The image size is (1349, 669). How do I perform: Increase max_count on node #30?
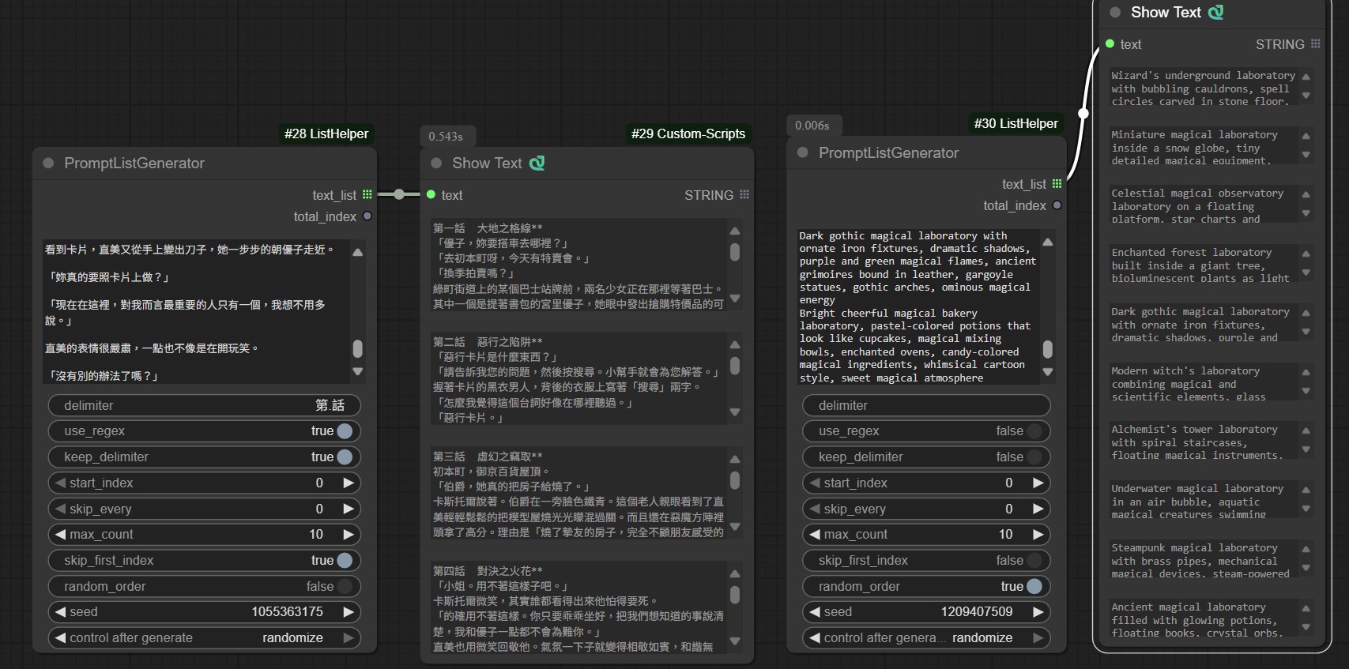[x=1038, y=534]
